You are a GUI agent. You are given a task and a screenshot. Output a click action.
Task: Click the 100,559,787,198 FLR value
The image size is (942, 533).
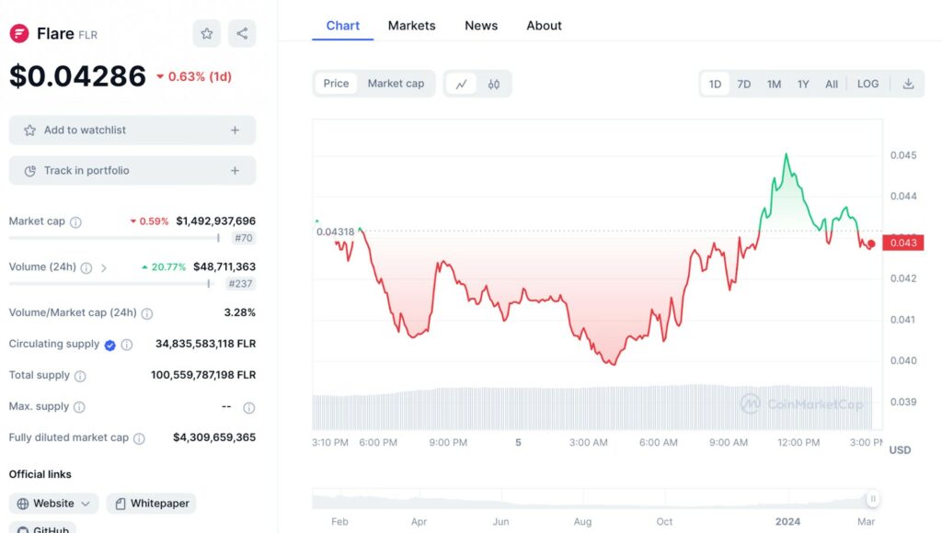click(203, 375)
